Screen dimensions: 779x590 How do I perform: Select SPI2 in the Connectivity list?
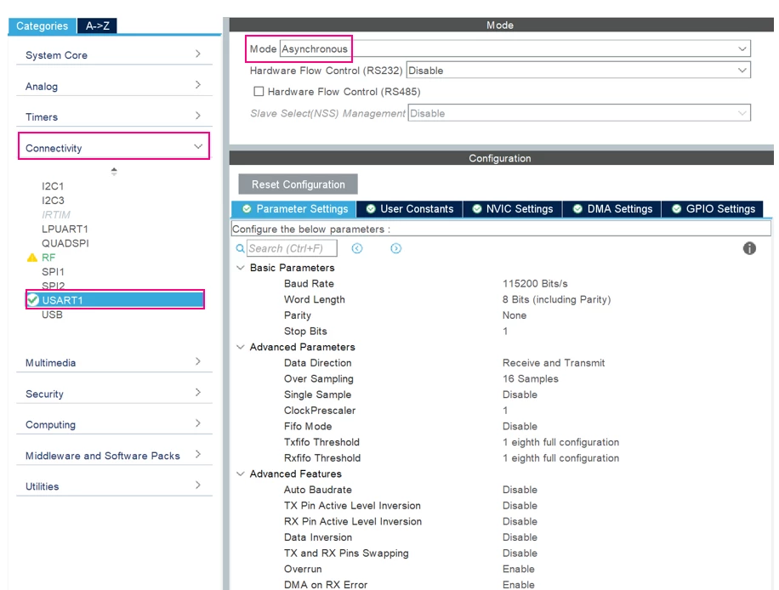[53, 286]
